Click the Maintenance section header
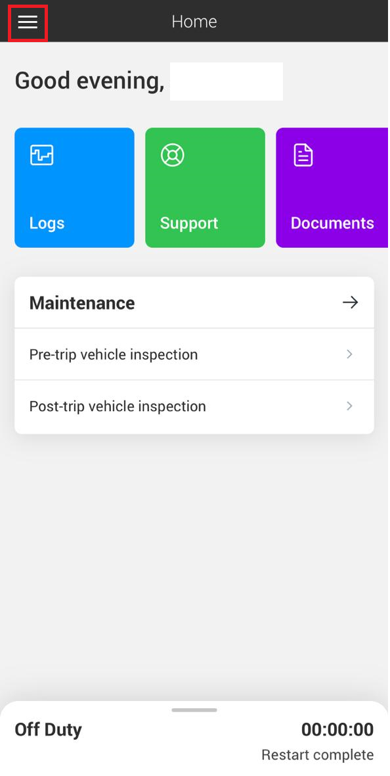 [194, 303]
